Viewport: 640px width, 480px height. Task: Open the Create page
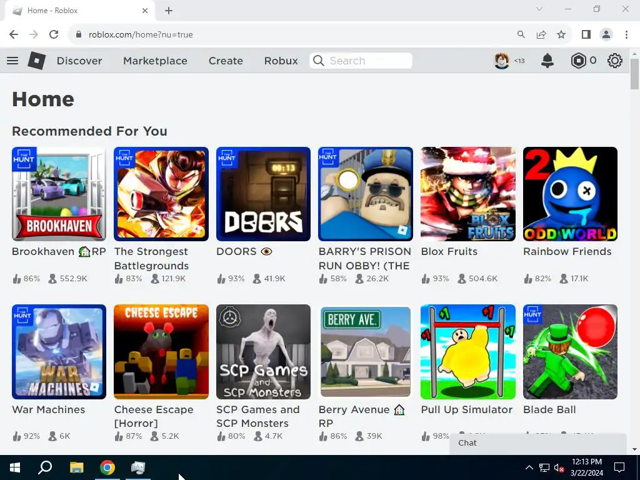click(x=226, y=61)
